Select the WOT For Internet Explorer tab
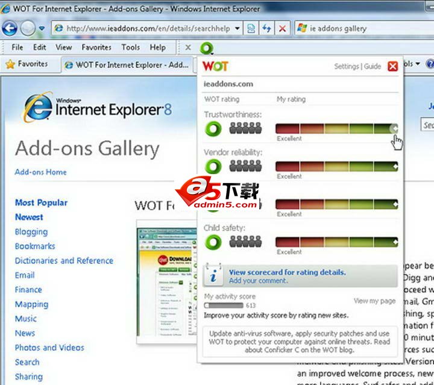Image resolution: width=434 pixels, height=385 pixels. [127, 64]
